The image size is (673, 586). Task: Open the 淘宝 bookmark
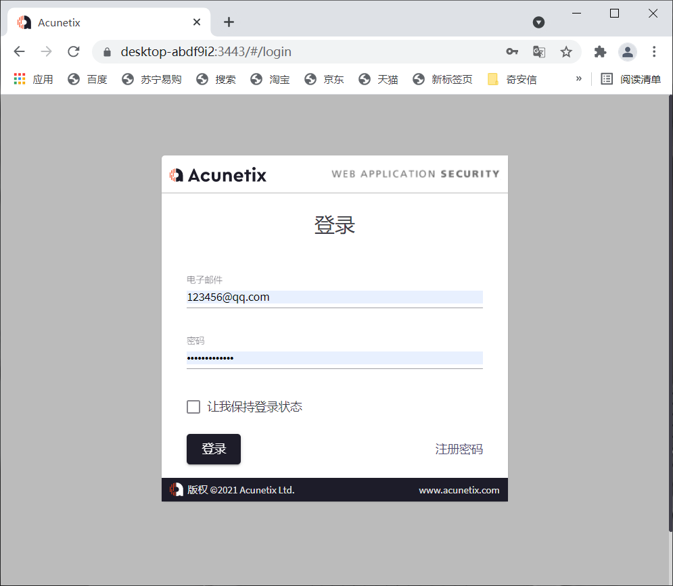(270, 79)
